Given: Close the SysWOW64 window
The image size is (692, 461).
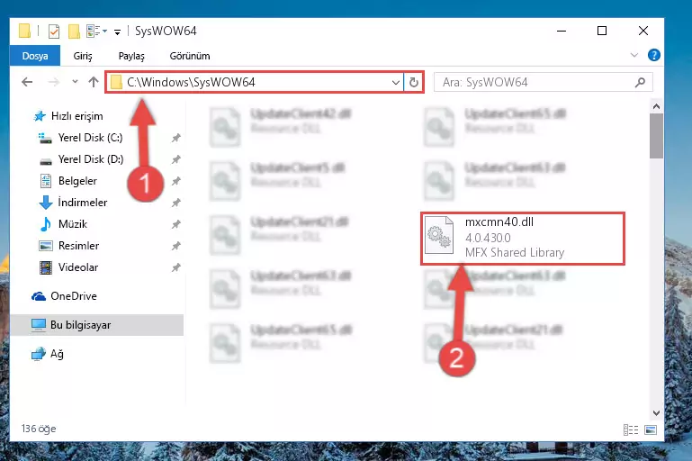Looking at the screenshot, I should coord(643,31).
